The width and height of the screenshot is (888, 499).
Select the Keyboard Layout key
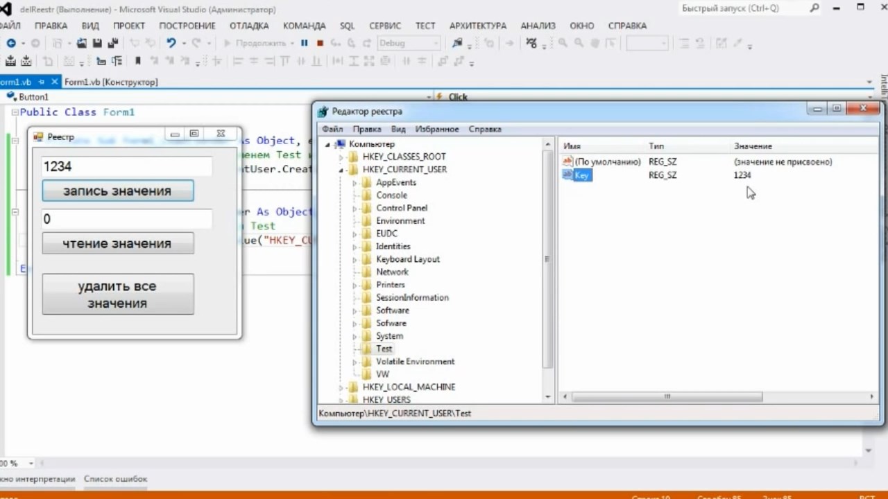pos(408,259)
